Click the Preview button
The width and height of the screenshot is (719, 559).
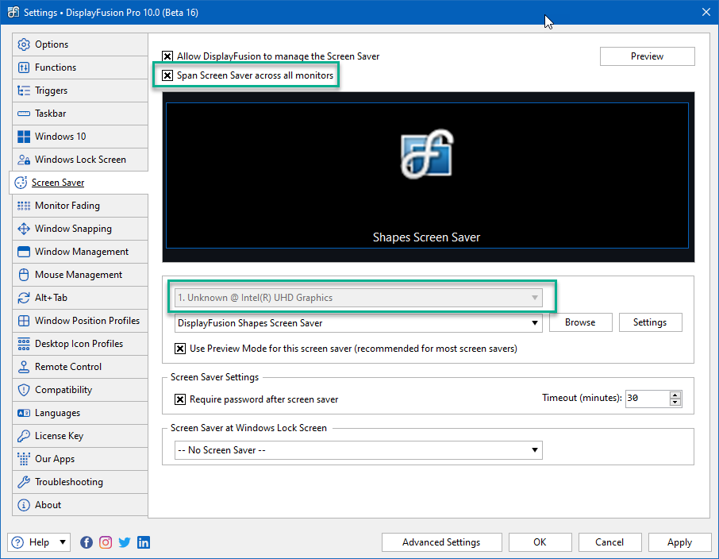pos(647,56)
